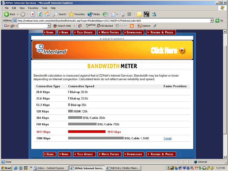Go to the Home page icon
The width and height of the screenshot is (228, 171).
pyautogui.click(x=47, y=14)
